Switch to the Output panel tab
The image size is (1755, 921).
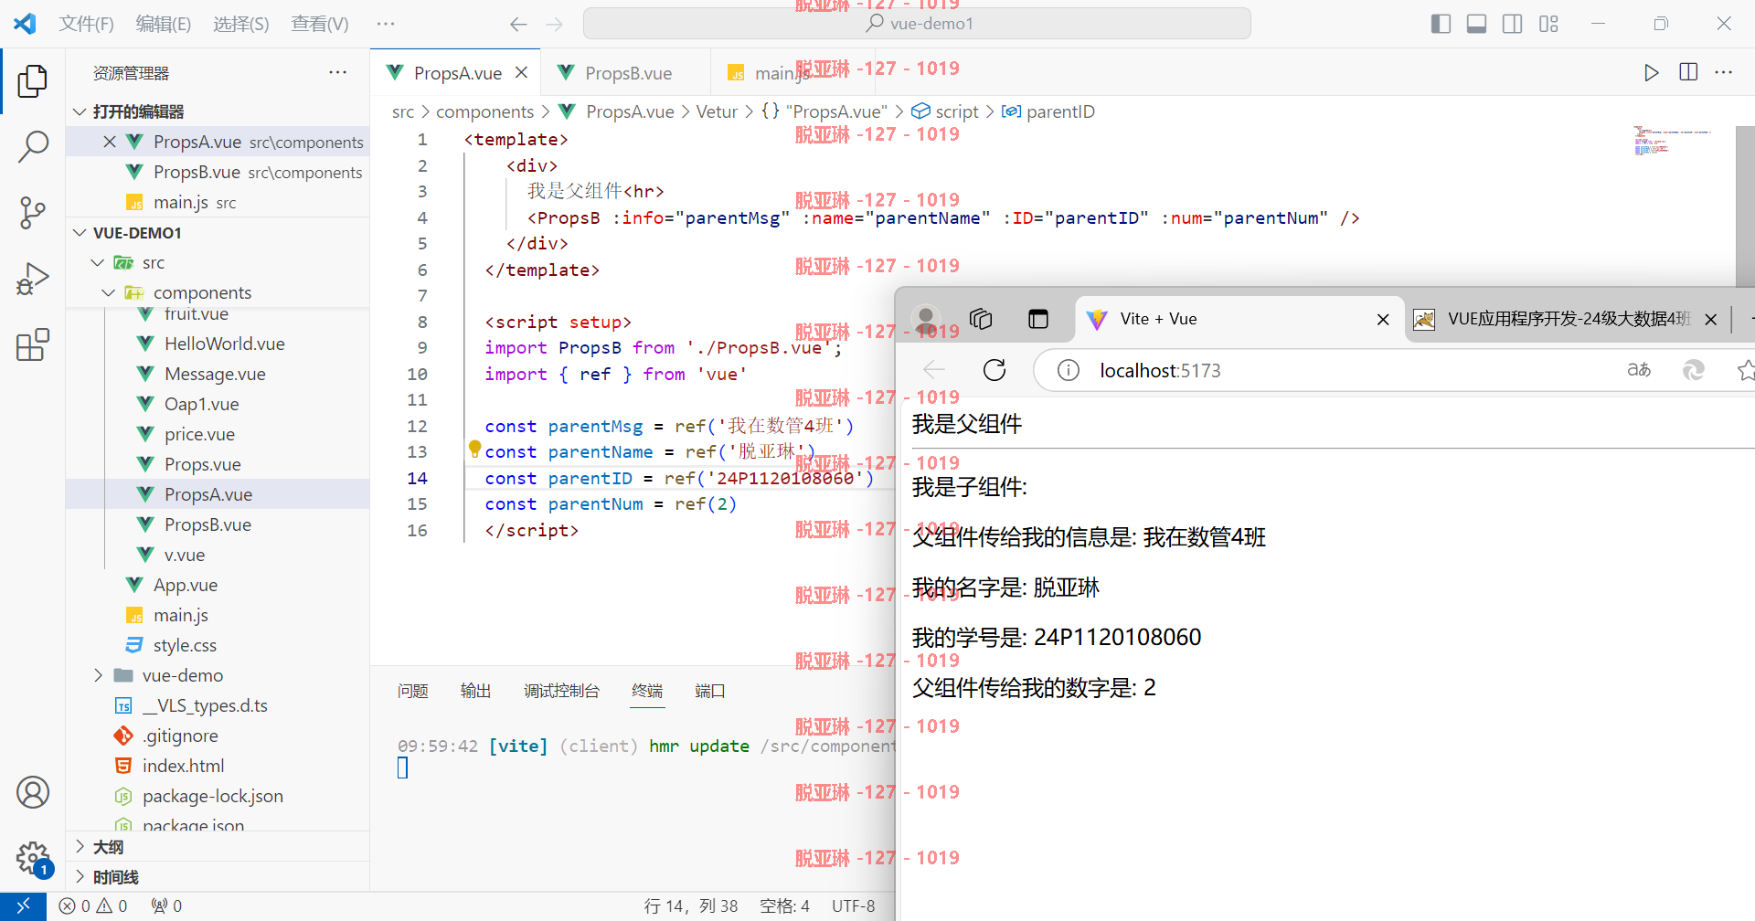[475, 691]
